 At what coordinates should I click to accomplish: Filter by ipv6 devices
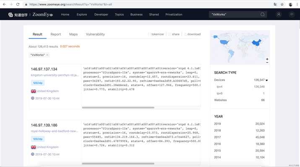[219, 93]
